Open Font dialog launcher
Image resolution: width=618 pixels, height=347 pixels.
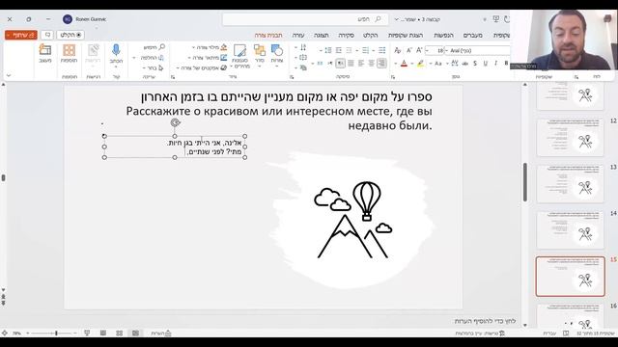393,77
